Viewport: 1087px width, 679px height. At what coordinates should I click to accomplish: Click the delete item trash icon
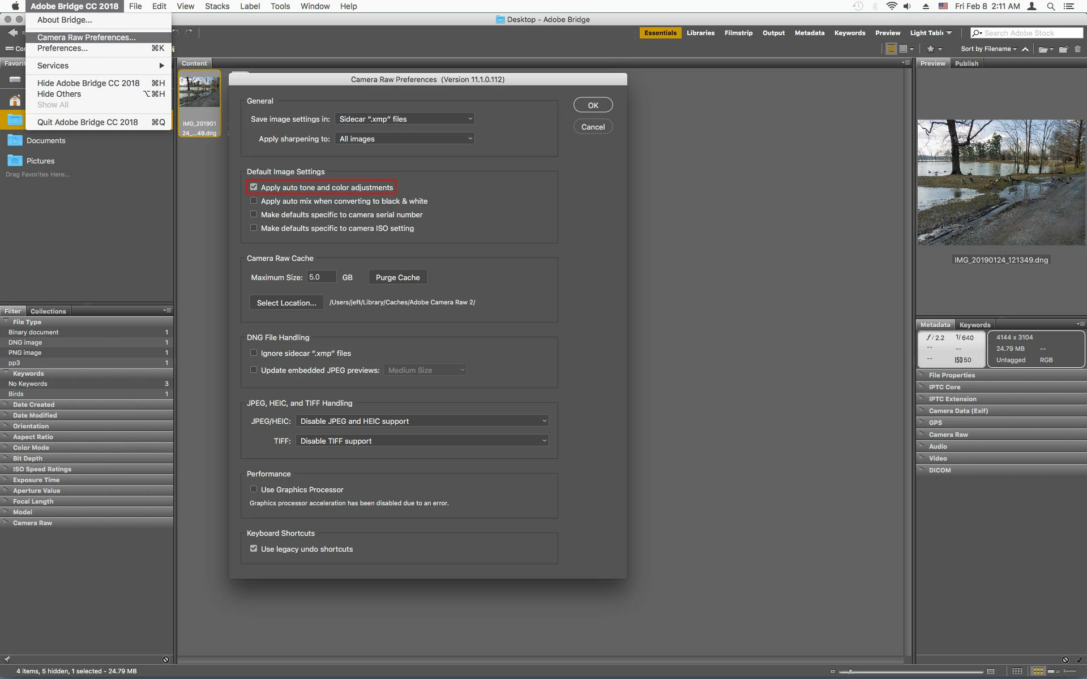click(1077, 49)
